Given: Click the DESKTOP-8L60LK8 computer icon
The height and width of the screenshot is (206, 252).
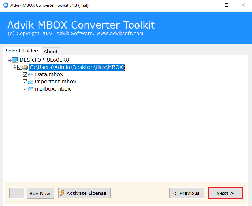Looking at the screenshot, I should click(14, 60).
